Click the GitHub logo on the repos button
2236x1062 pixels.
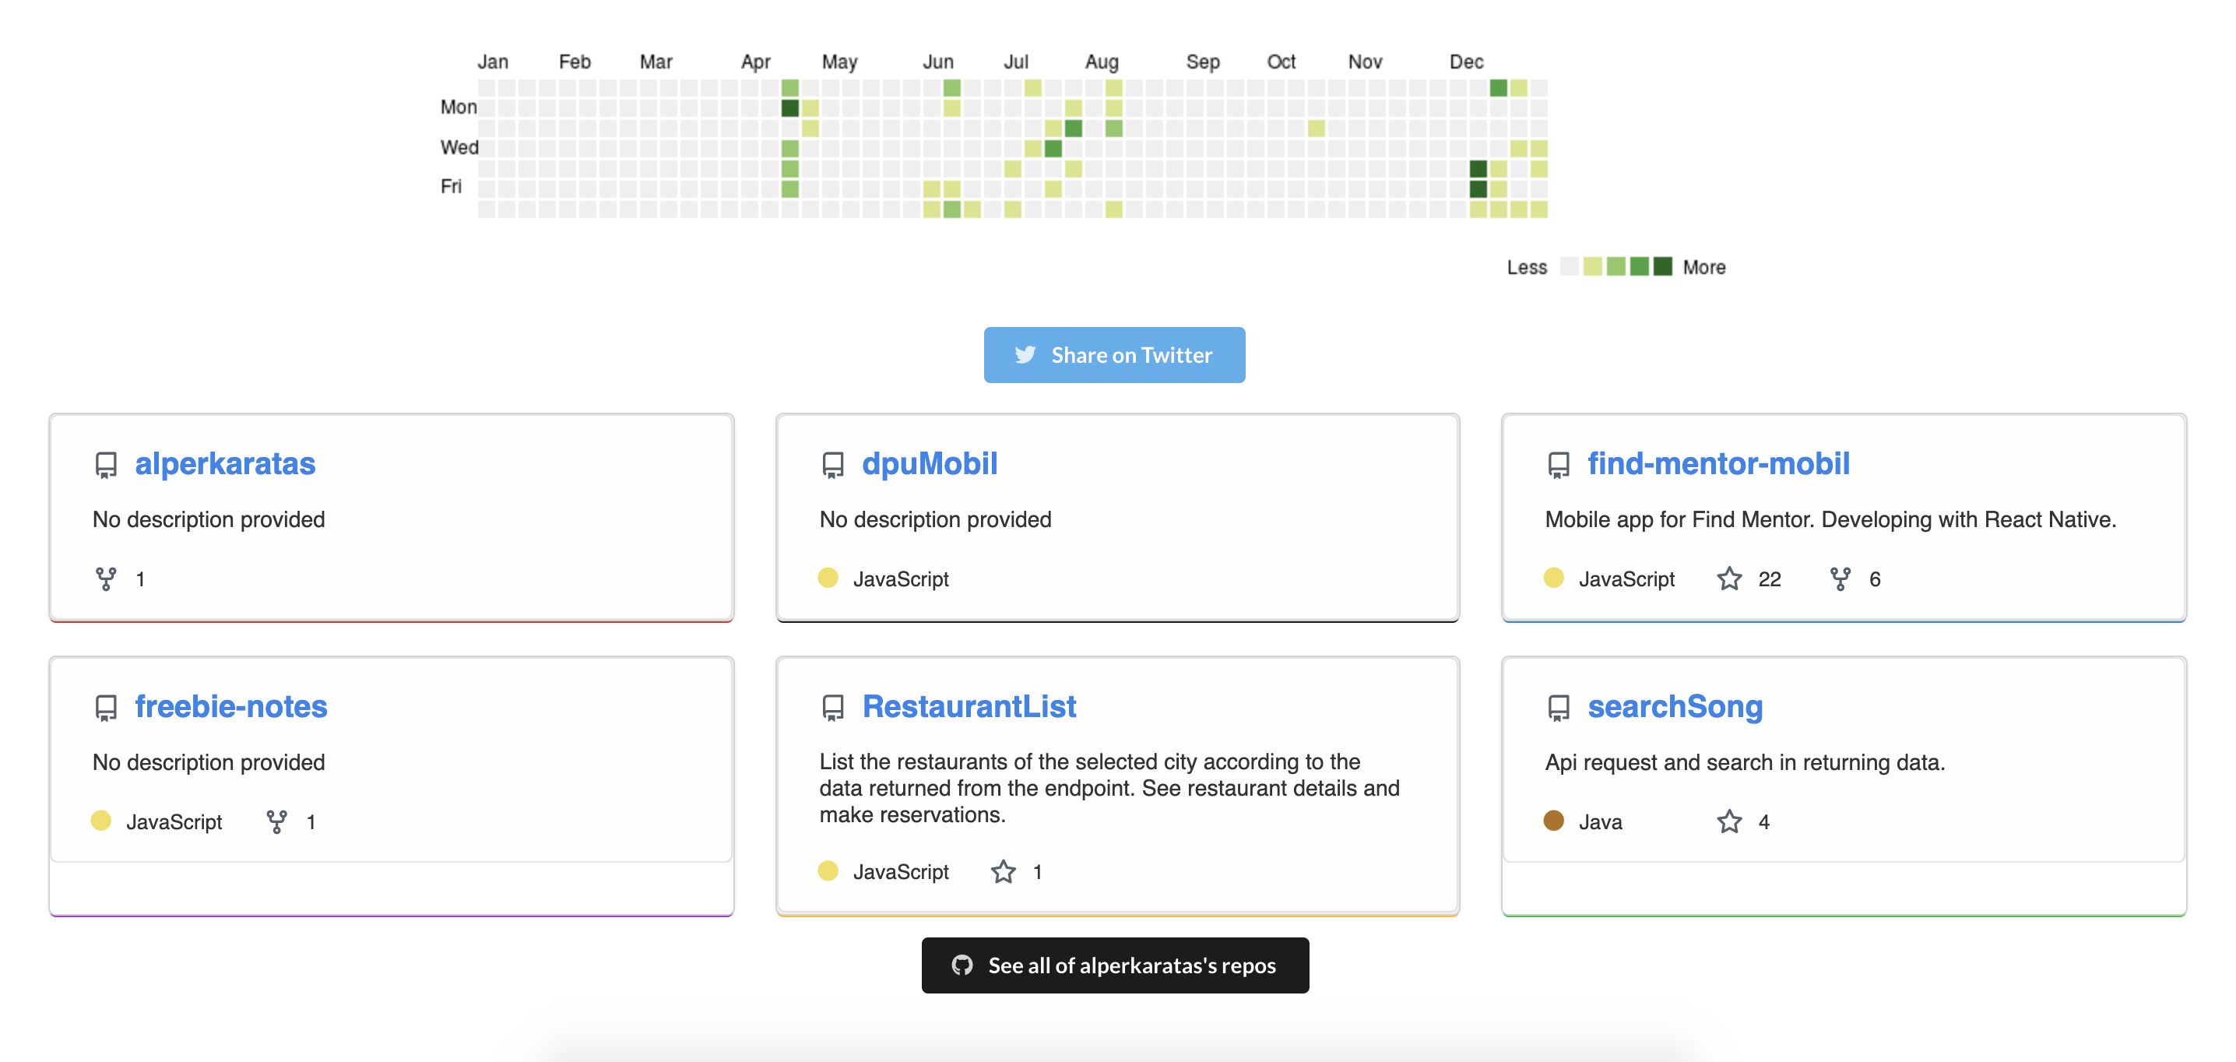point(962,965)
